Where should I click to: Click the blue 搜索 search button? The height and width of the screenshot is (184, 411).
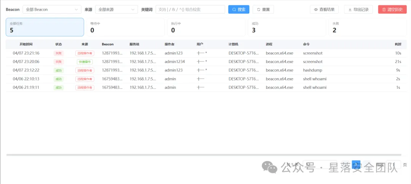[x=239, y=9]
